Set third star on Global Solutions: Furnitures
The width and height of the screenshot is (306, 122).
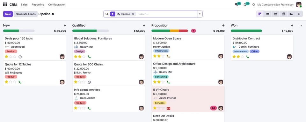point(84,57)
